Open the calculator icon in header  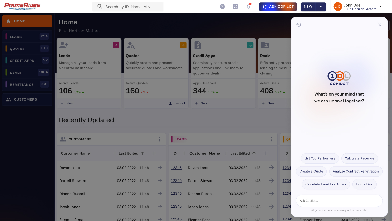pos(236,7)
